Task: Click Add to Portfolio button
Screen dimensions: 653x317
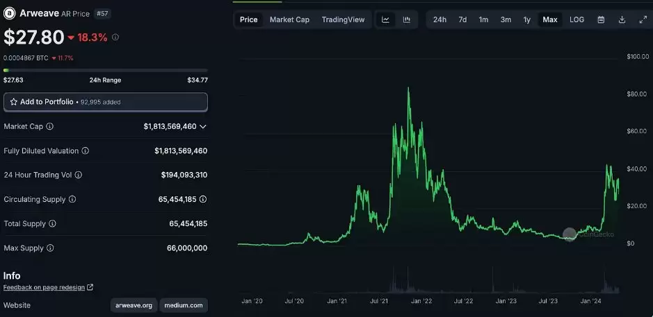Action: 105,102
